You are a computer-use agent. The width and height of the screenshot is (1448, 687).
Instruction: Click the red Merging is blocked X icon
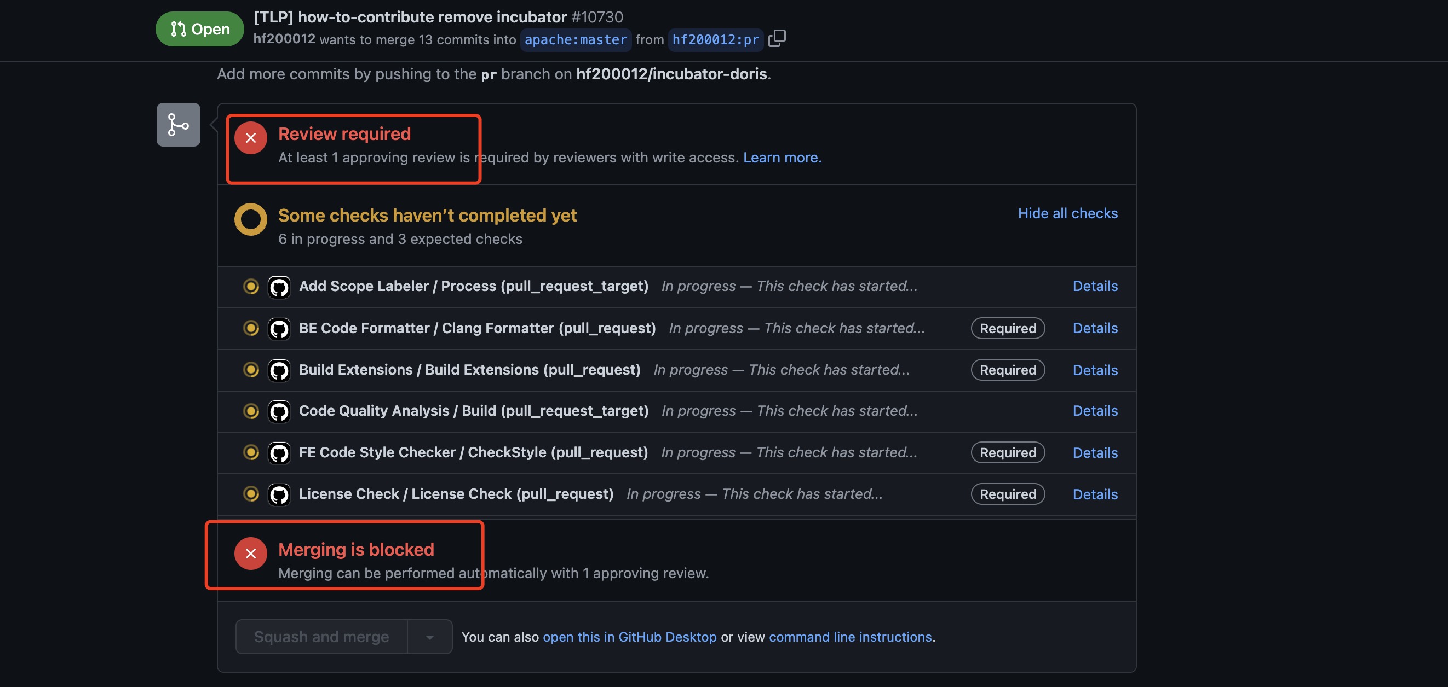click(251, 554)
